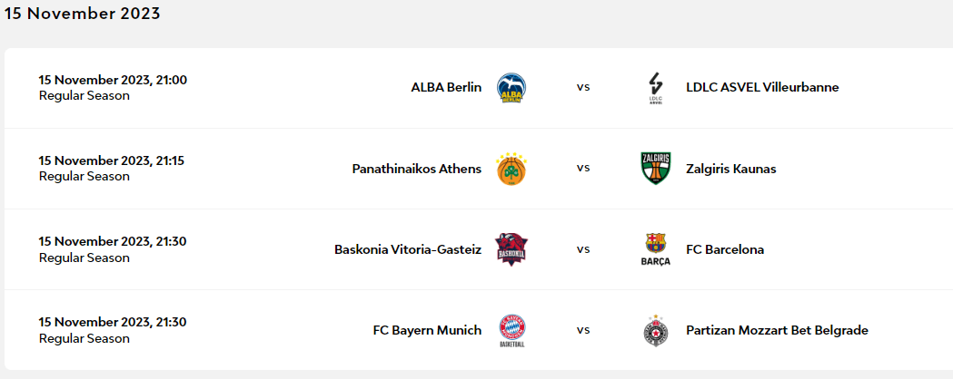Open the ALBA Berlin team name link
Screen dimensions: 953x379
click(x=446, y=88)
